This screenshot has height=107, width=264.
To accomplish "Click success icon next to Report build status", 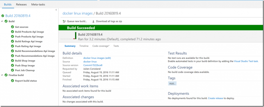I will coord(12,81).
